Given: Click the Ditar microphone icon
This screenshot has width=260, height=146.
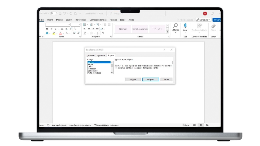Looking at the screenshot, I should pyautogui.click(x=185, y=26).
